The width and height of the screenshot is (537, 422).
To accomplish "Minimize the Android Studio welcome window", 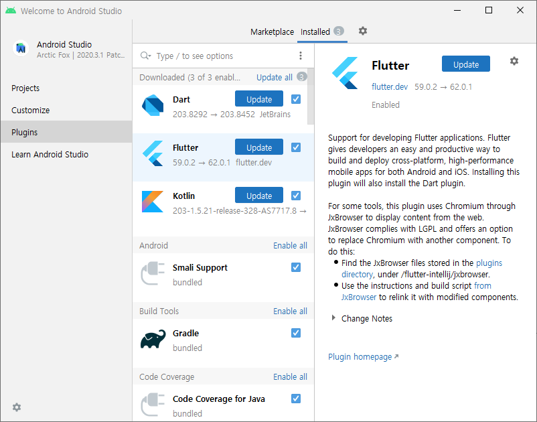I will tap(457, 10).
